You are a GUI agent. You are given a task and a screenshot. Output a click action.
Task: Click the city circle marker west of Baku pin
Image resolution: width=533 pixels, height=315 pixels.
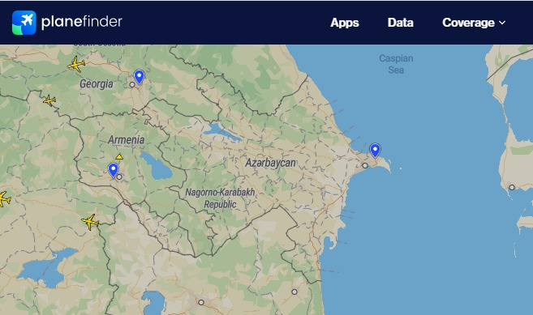[x=365, y=166]
